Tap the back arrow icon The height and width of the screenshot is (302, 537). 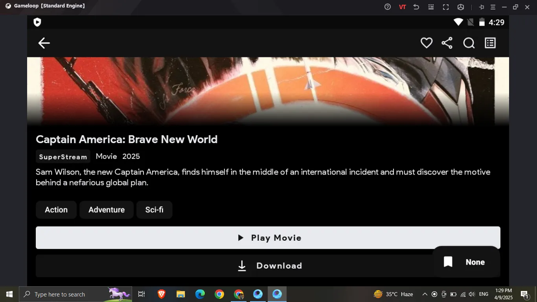click(44, 43)
